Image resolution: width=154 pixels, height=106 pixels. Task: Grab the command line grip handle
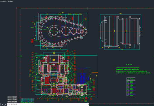point(1,105)
